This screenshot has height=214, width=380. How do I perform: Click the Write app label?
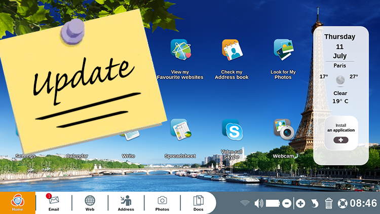point(129,156)
